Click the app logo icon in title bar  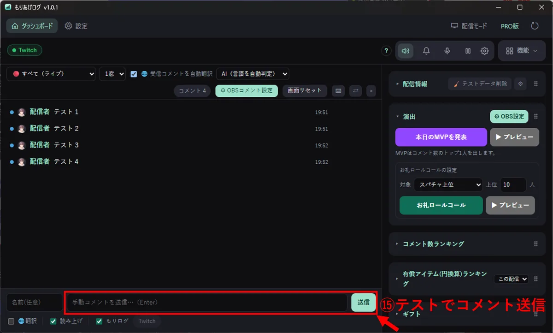[7, 7]
